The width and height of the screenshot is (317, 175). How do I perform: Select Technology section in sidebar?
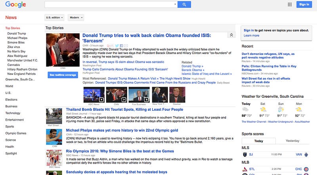pyautogui.click(x=13, y=113)
